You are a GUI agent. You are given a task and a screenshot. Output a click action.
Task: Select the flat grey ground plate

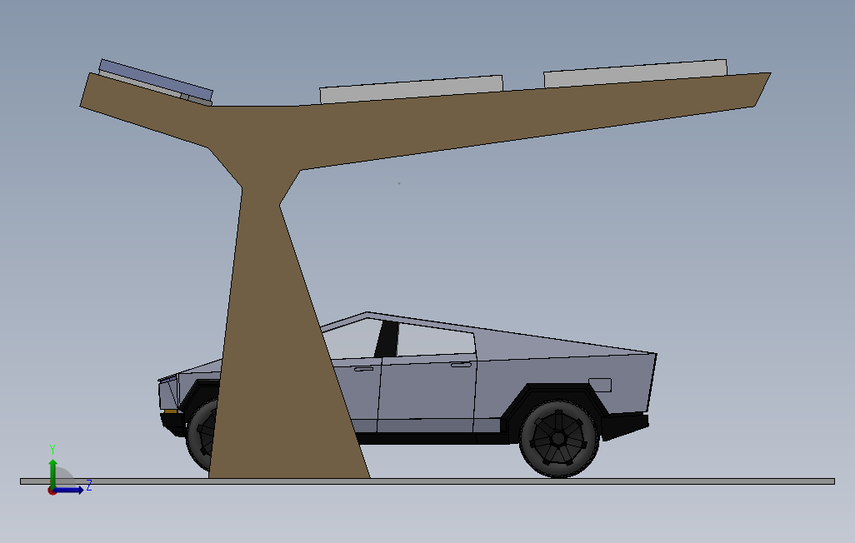click(427, 481)
